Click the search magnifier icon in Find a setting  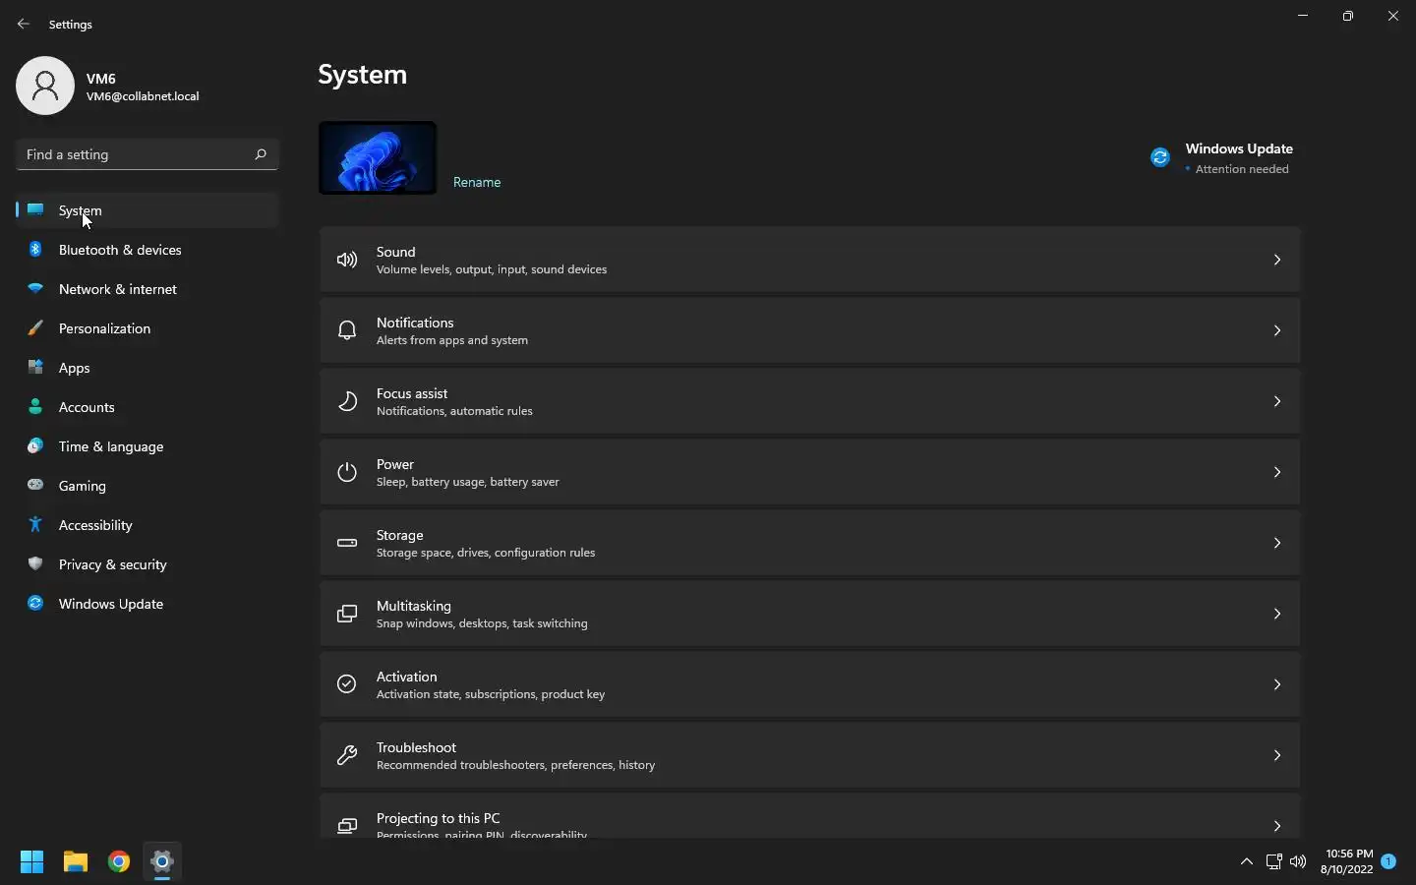[x=261, y=154]
